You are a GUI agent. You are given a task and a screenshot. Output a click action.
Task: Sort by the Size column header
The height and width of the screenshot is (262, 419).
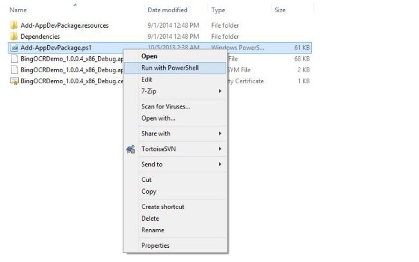click(x=280, y=10)
